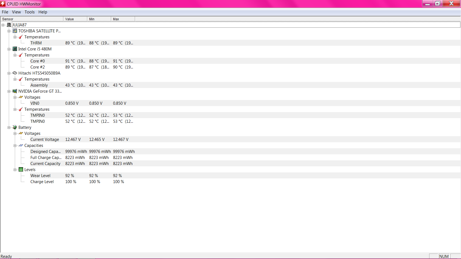Collapse the Capacities group under Battery
Image resolution: width=461 pixels, height=259 pixels.
(x=15, y=146)
